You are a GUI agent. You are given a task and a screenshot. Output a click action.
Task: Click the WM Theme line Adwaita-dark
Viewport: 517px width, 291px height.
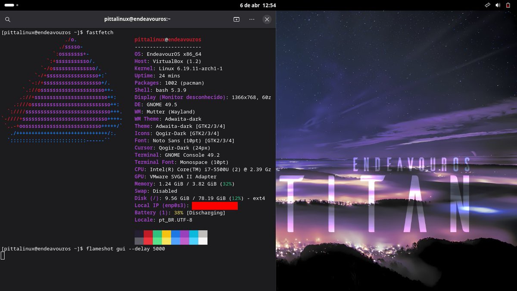click(168, 119)
